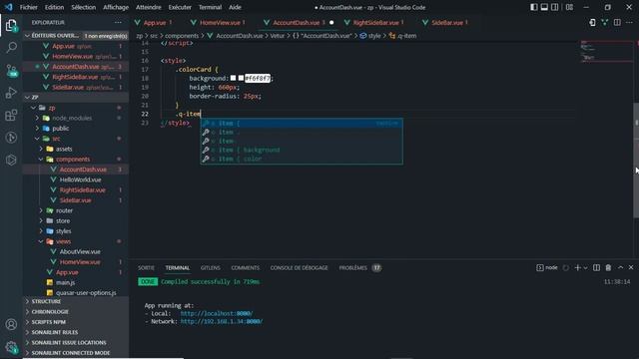Viewport: 639px width, 359px height.
Task: Switch to the App.vue editor tab
Action: tap(155, 22)
